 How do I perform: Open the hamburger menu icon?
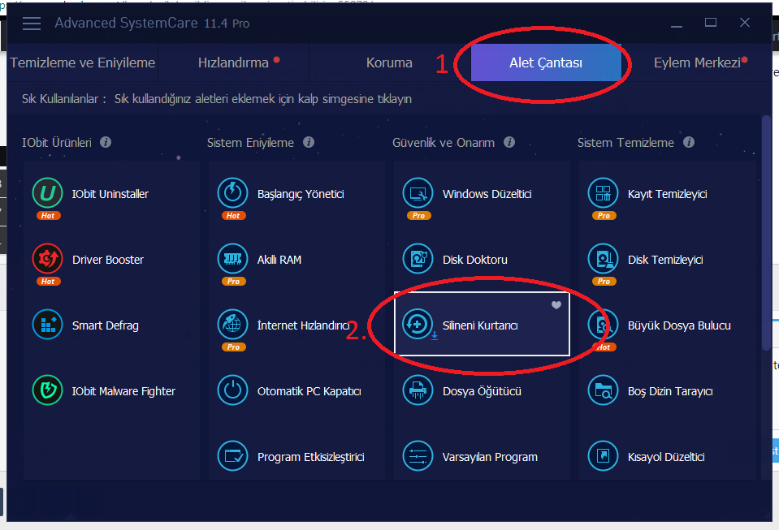(x=32, y=24)
